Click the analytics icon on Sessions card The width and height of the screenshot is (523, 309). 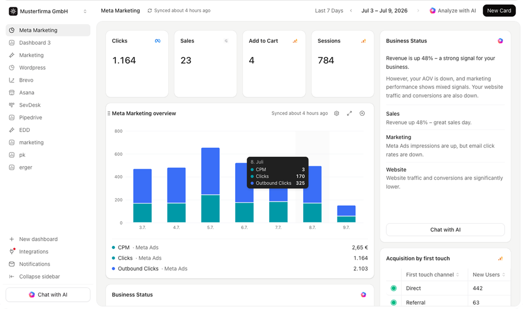[x=363, y=41]
